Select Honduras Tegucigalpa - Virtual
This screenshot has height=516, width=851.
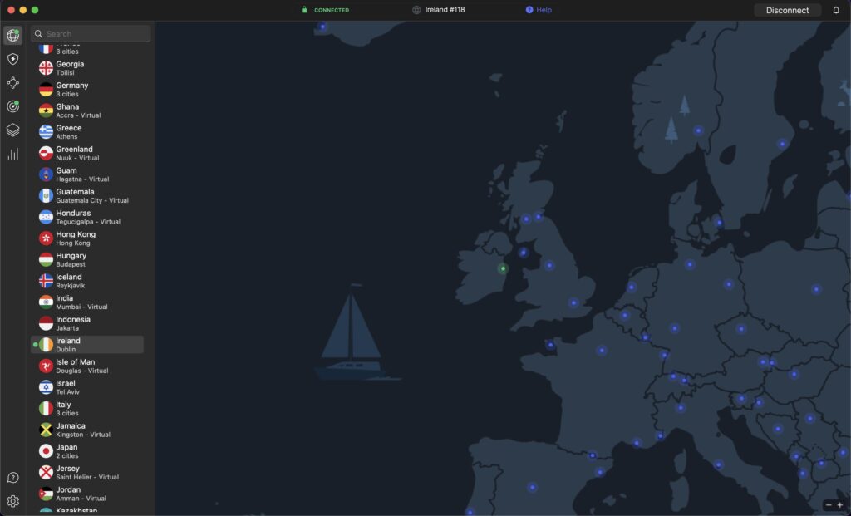[x=86, y=217]
